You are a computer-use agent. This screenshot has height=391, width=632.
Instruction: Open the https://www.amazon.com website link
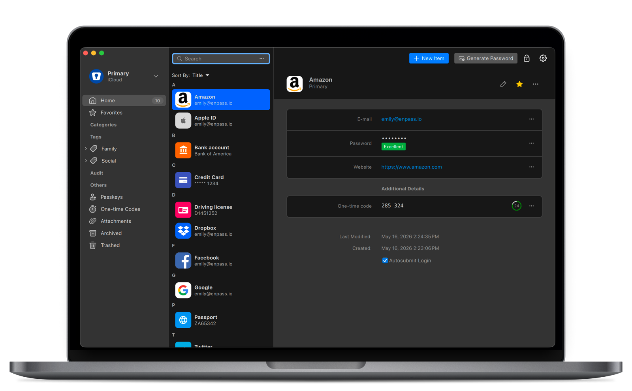[x=412, y=167]
